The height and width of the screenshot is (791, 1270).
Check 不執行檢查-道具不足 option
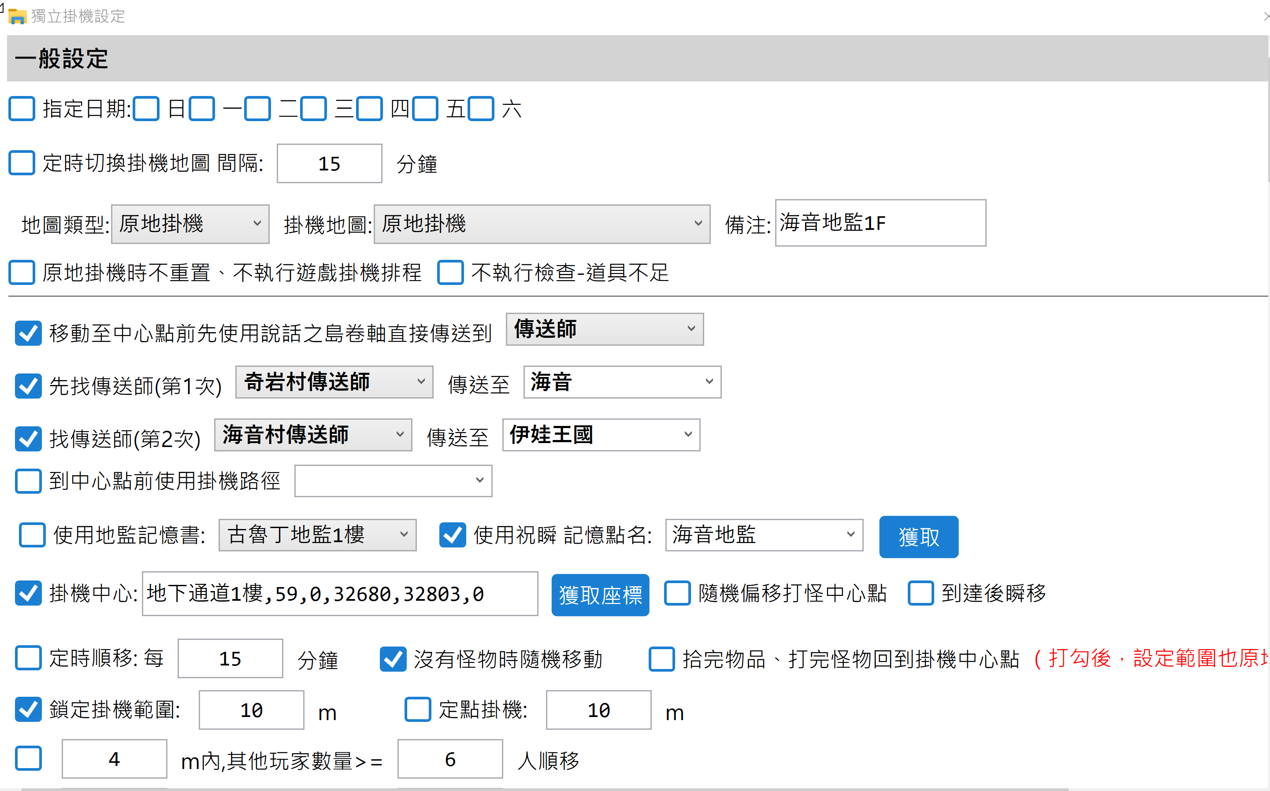coord(450,273)
